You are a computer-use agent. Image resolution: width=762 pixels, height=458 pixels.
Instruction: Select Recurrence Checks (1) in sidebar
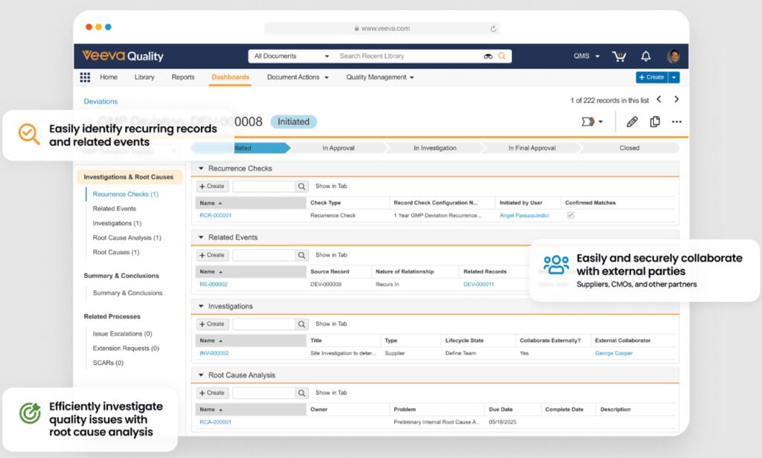pyautogui.click(x=125, y=194)
